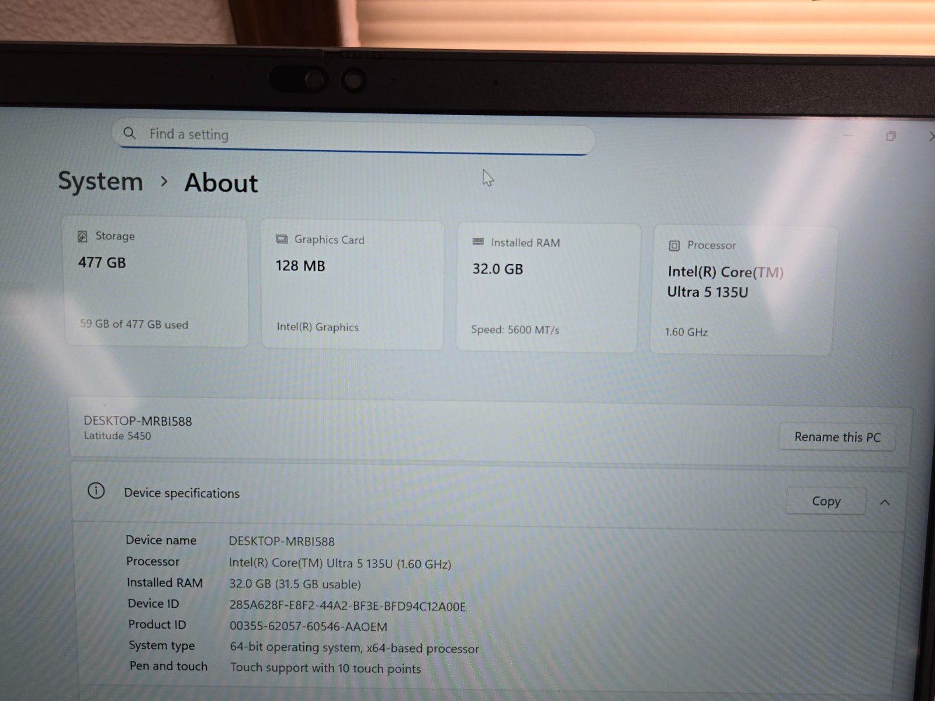
Task: Click the Graphics Card icon
Action: click(x=282, y=239)
